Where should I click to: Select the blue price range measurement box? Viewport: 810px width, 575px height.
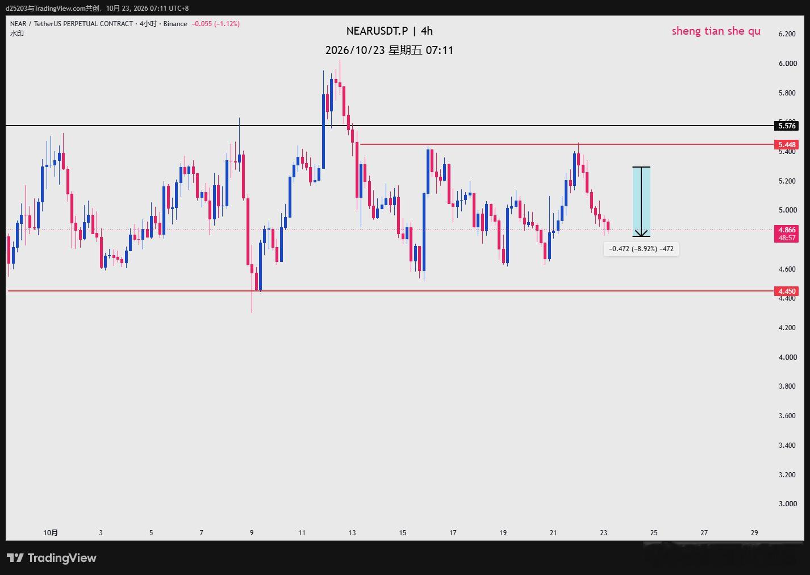tap(641, 202)
